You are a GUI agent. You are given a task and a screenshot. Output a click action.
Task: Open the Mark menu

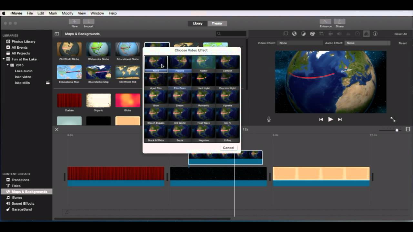click(x=53, y=13)
